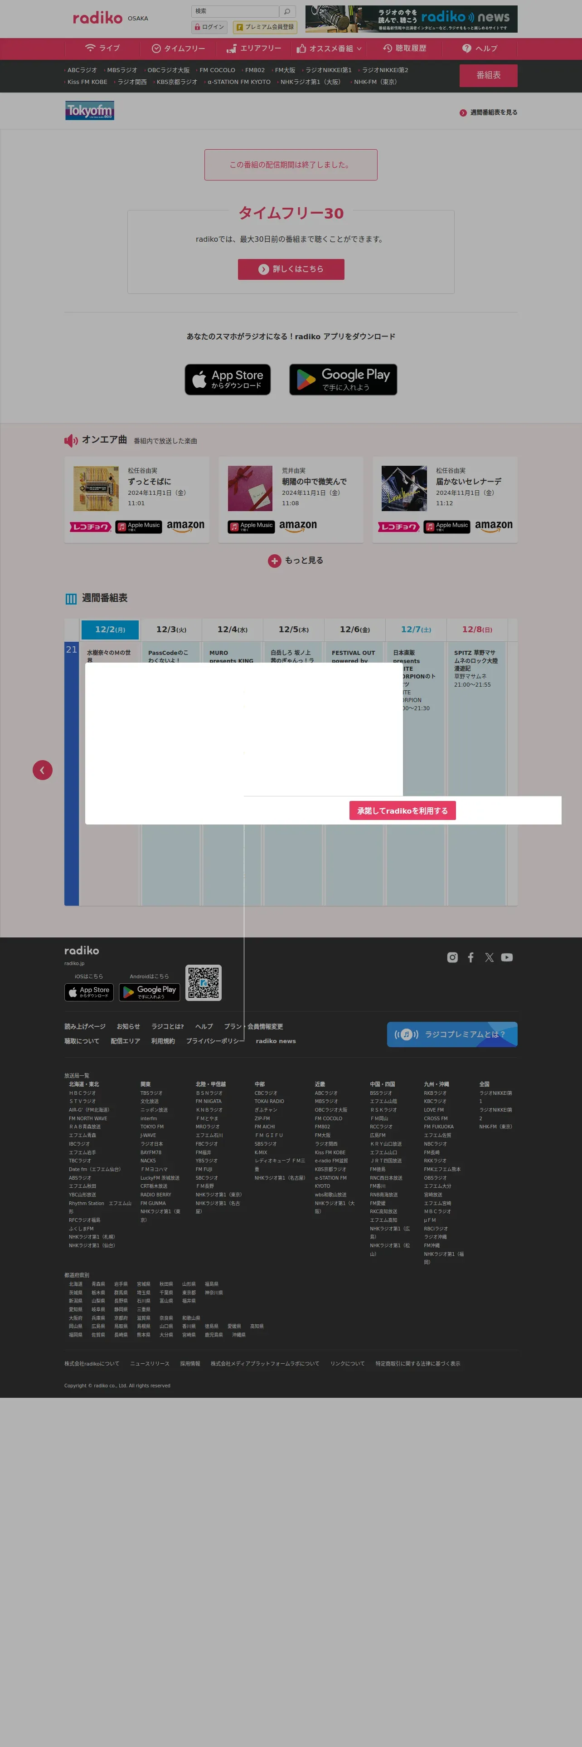Open radiko news footer link

coord(276,1041)
